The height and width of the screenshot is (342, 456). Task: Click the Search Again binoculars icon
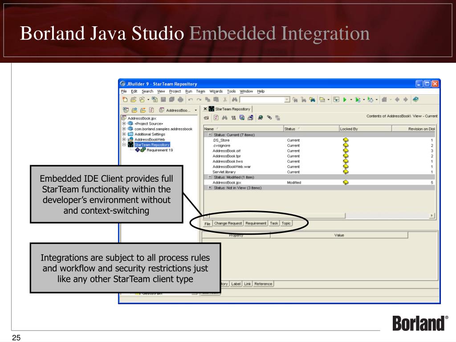[x=295, y=100]
